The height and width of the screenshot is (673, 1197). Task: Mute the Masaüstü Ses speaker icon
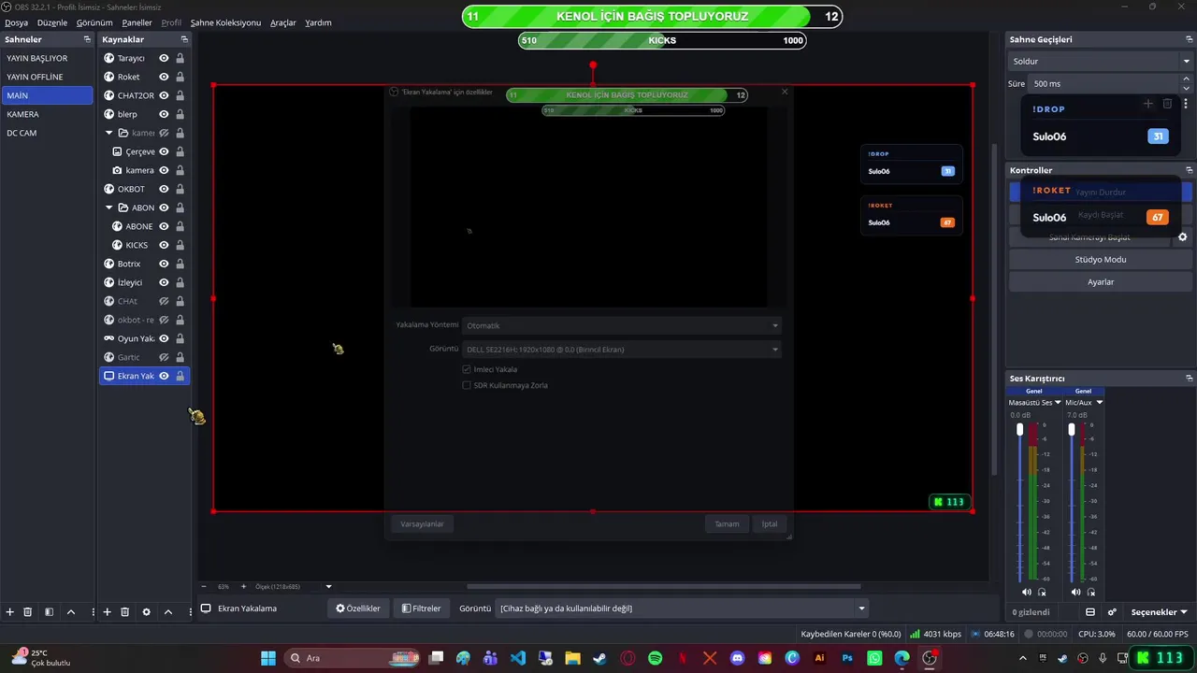pyautogui.click(x=1026, y=592)
